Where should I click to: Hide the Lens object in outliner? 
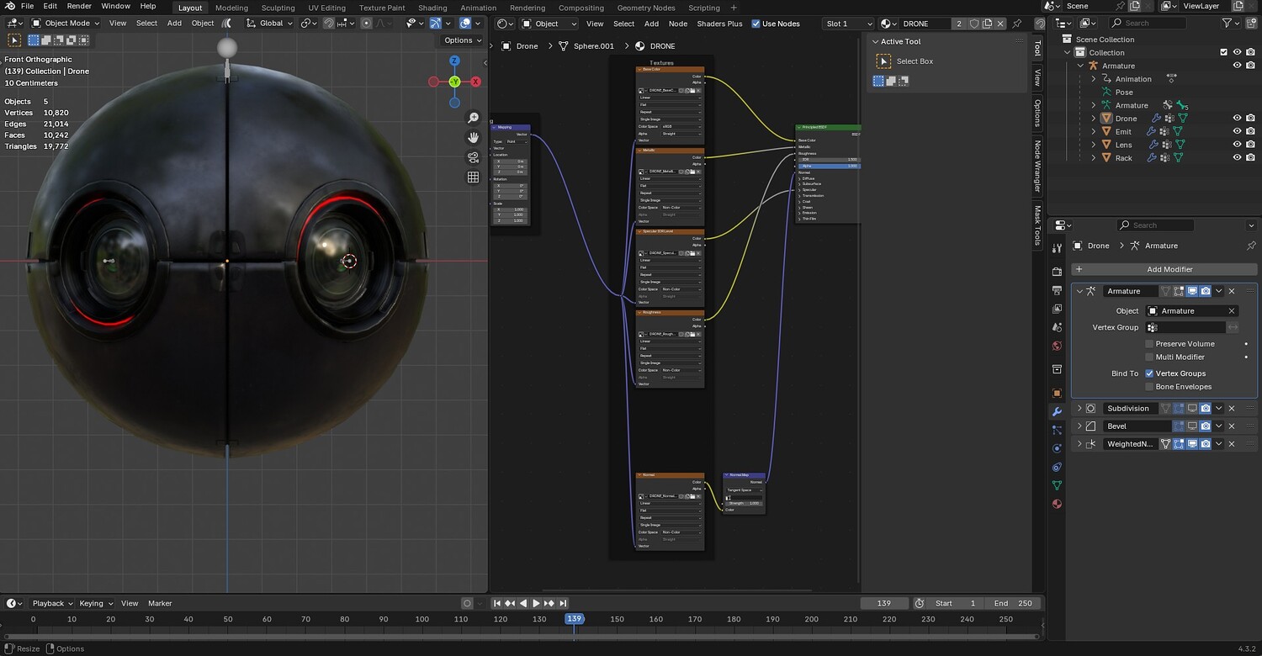1238,145
